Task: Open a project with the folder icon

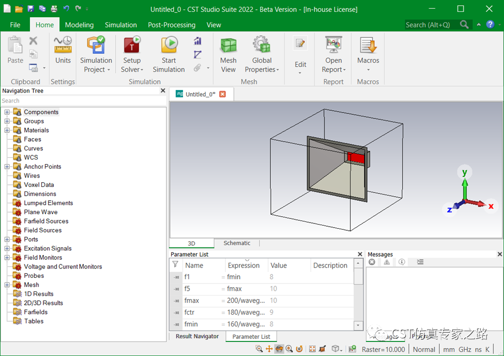Action: [x=19, y=9]
